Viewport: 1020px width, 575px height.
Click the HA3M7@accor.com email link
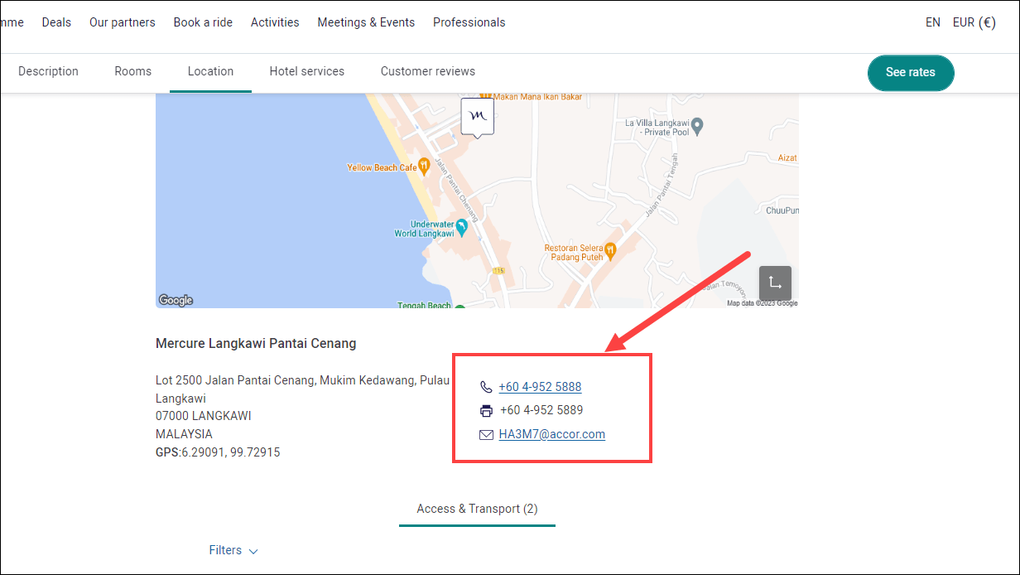pyautogui.click(x=551, y=434)
